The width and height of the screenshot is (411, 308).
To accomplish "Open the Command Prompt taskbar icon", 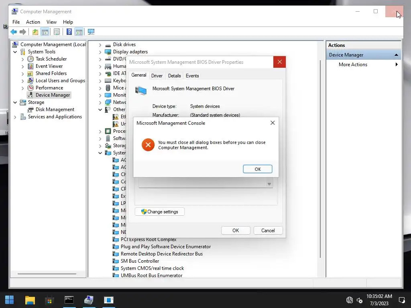I will coord(69,300).
